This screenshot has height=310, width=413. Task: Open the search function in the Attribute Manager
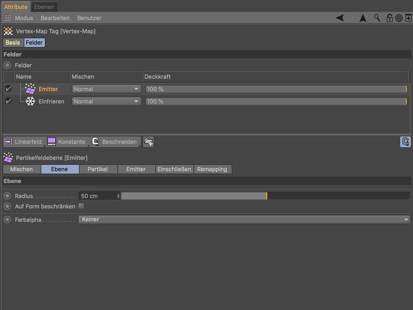coord(377,18)
